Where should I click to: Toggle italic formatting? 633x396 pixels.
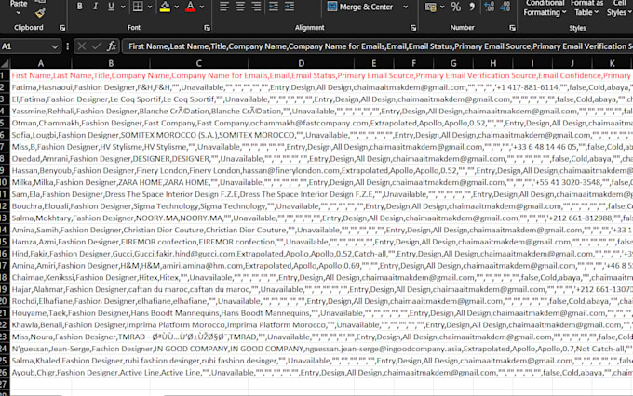[95, 7]
